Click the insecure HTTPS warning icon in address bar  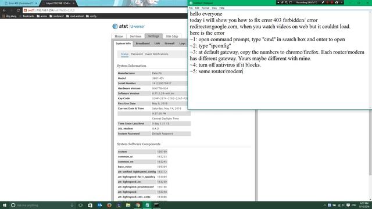pos(26,10)
